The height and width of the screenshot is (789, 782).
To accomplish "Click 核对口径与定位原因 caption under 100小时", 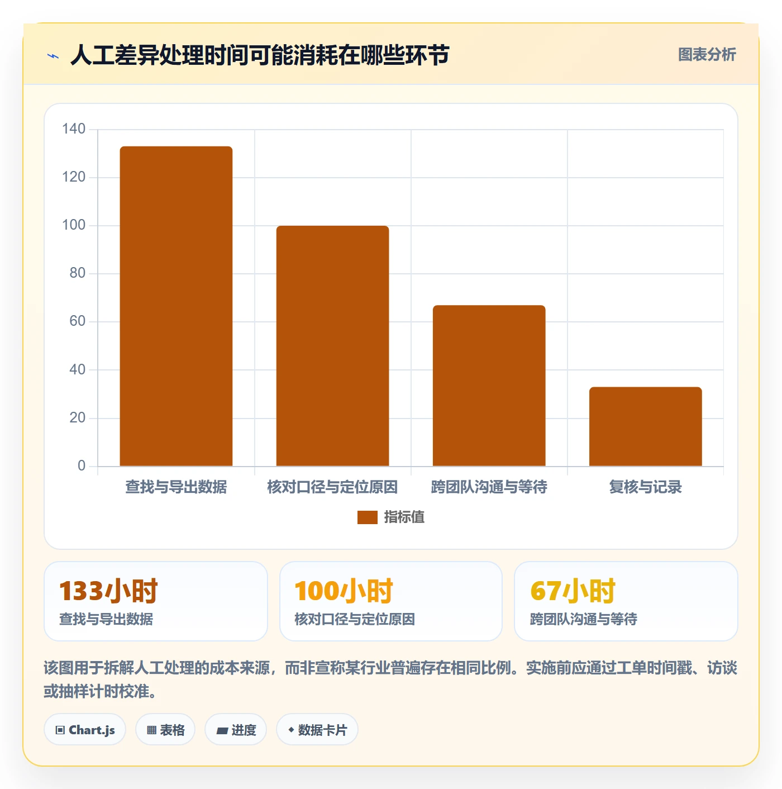I will point(355,619).
